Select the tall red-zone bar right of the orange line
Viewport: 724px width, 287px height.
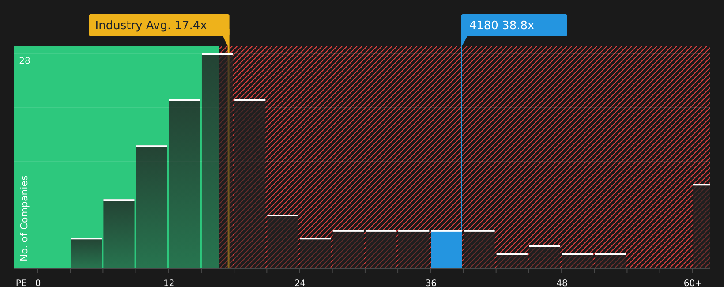(x=250, y=184)
